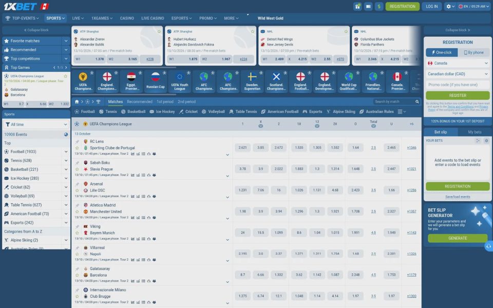This screenshot has width=493, height=308.
Task: Open the All time filter dropdown
Action: pyautogui.click(x=36, y=124)
